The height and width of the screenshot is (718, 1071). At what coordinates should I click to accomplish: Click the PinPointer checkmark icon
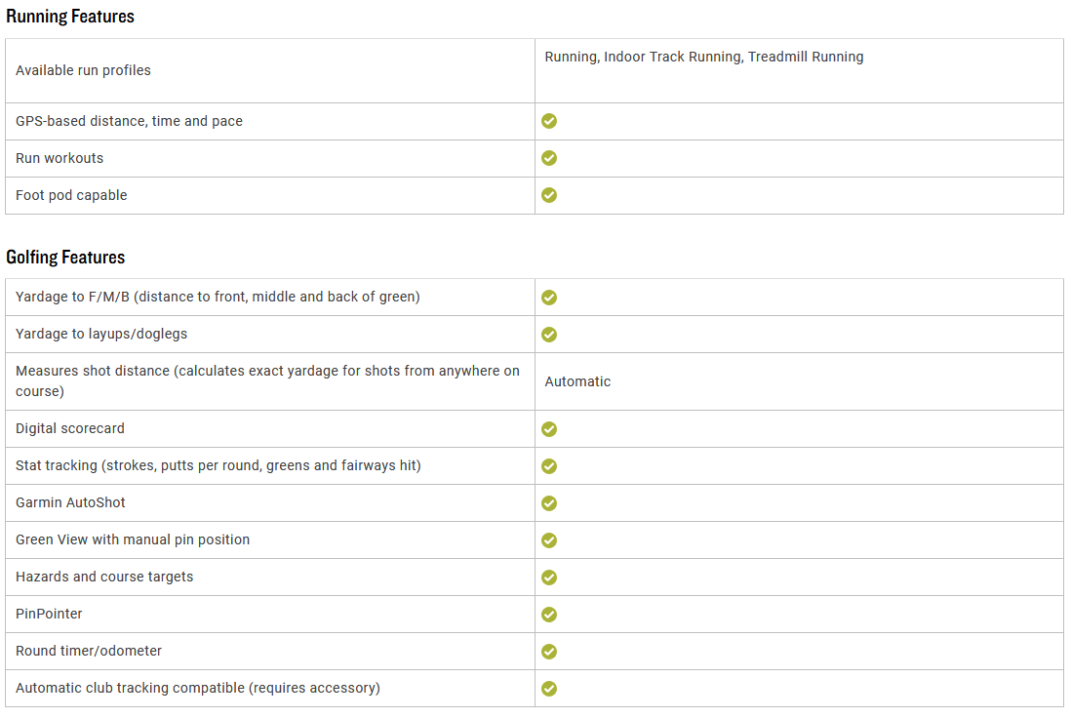click(x=549, y=615)
